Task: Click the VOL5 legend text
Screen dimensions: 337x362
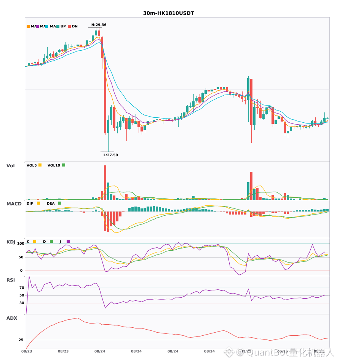Action: (32, 165)
